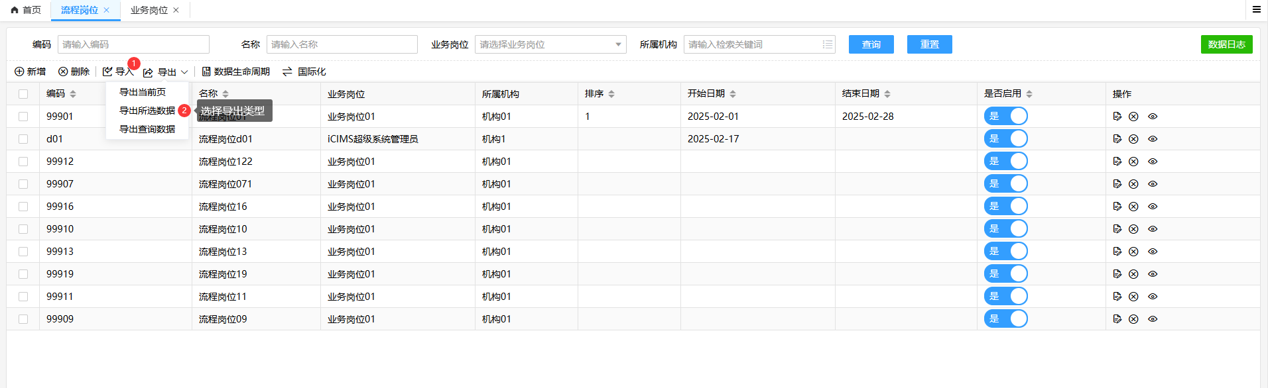Expand the 导出 export dropdown

click(x=166, y=72)
